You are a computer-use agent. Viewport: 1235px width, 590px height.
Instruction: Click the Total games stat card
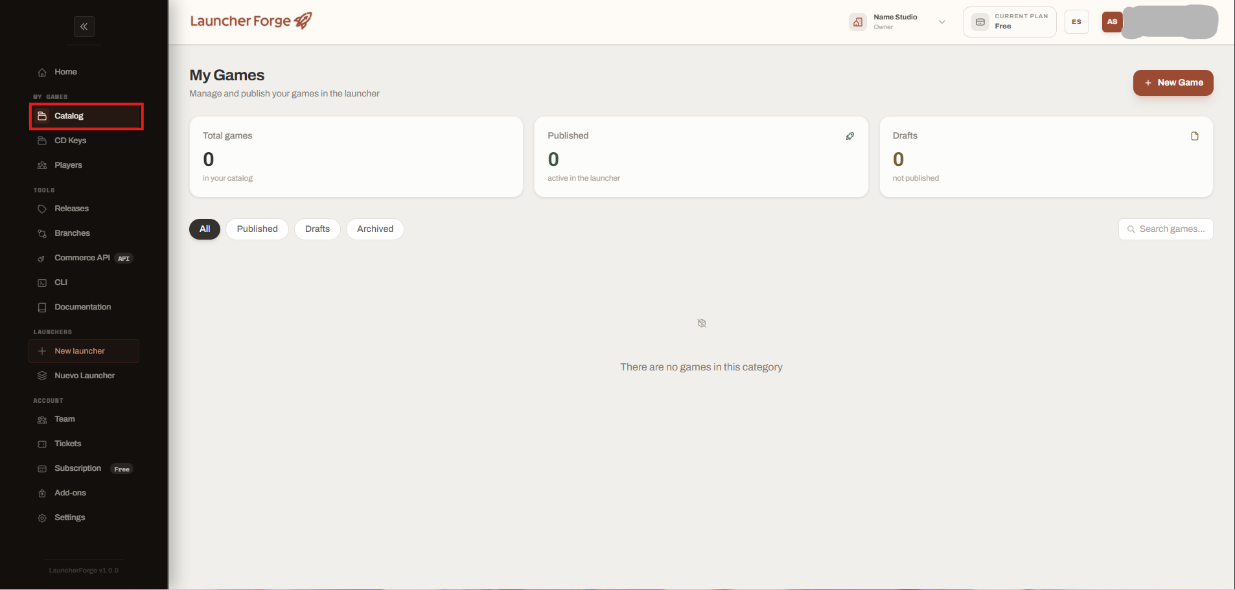coord(356,157)
